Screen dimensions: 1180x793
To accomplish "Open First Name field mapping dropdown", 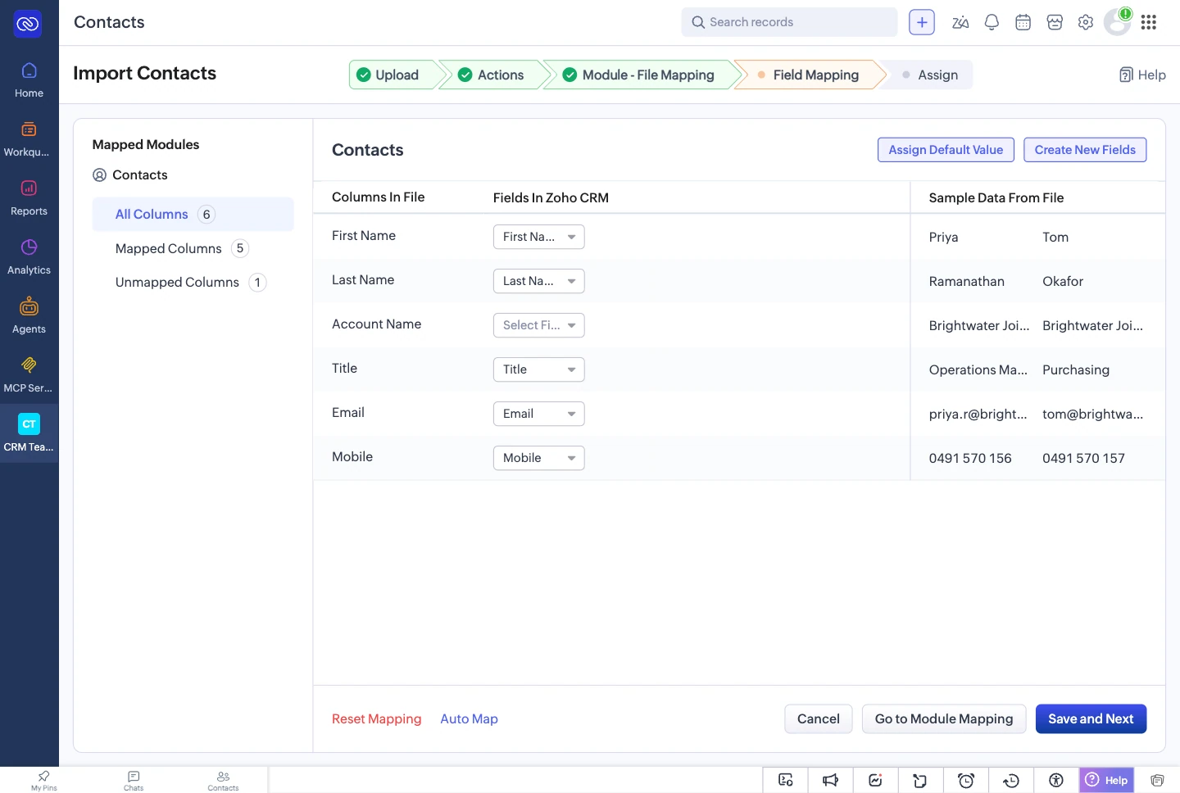I will pyautogui.click(x=538, y=237).
